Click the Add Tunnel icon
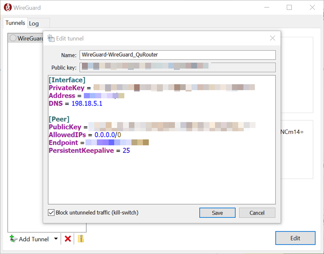 (x=13, y=239)
